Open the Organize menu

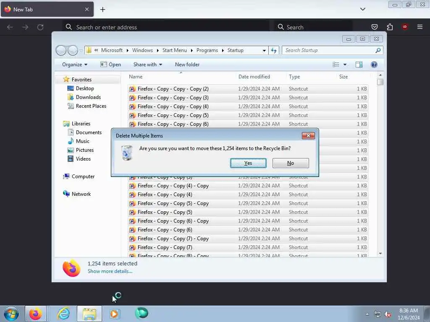[75, 65]
